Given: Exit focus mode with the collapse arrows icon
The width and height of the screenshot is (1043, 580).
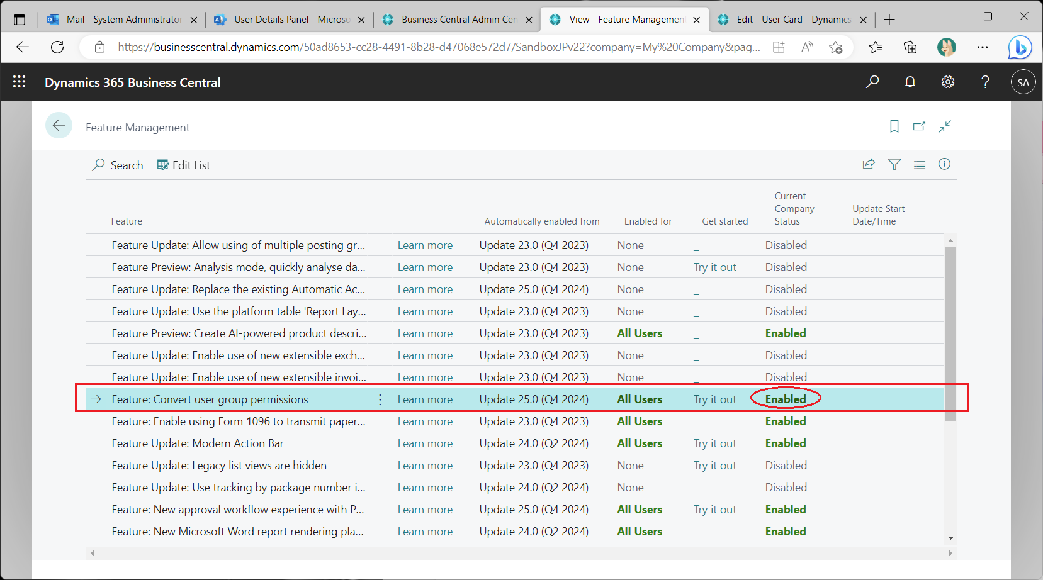Looking at the screenshot, I should pos(944,126).
